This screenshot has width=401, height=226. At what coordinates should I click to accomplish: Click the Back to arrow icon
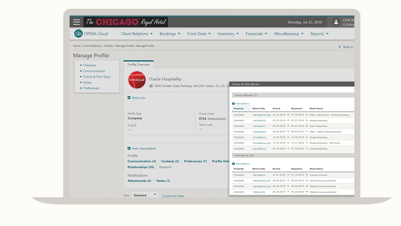340,47
